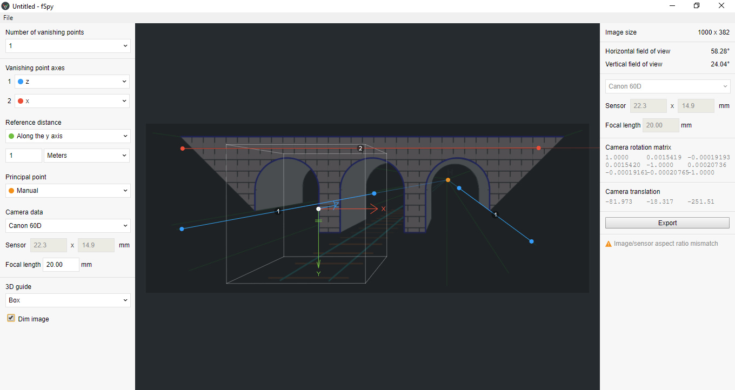Click the camera translation value "-81.973"

click(x=619, y=201)
